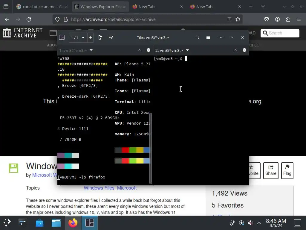Toggle muted audio volume tray icon

coord(250,223)
